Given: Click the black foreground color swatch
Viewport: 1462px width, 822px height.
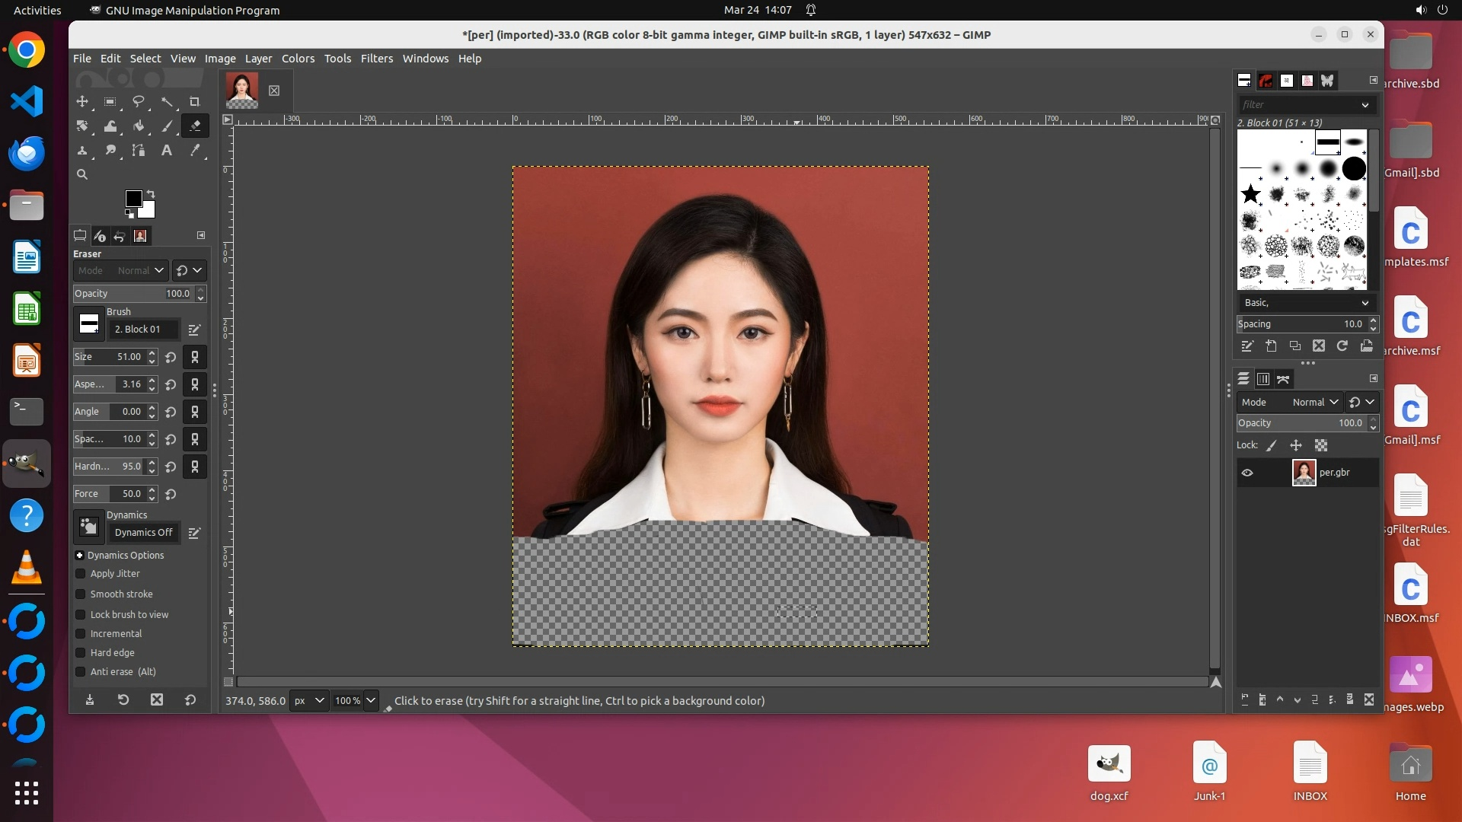Looking at the screenshot, I should [133, 199].
